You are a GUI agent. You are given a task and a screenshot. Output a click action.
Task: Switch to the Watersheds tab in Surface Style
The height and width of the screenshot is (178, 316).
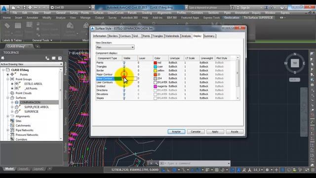172,36
